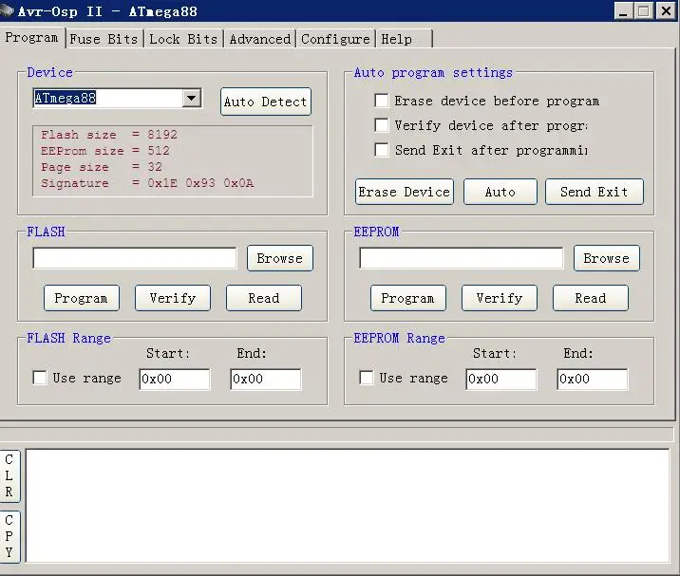Browse for a FLASH file
This screenshot has height=576, width=680.
coord(280,258)
